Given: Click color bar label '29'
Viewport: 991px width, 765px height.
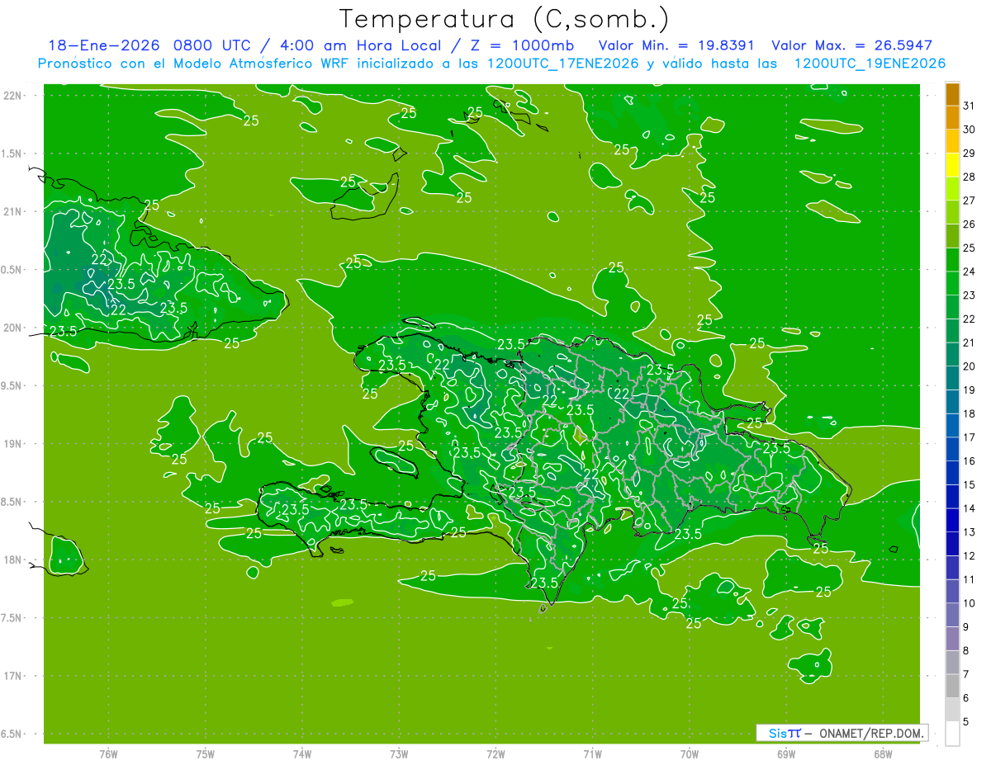Looking at the screenshot, I should [x=970, y=153].
